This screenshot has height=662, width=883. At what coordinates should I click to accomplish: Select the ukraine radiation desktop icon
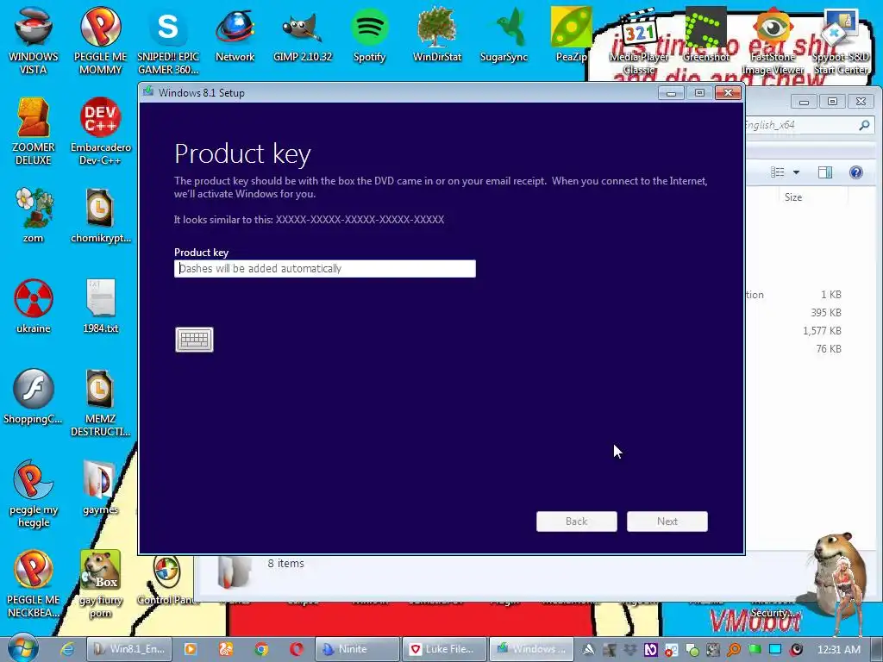pos(34,306)
